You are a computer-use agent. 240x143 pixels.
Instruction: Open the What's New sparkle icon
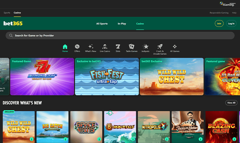(x=91, y=46)
